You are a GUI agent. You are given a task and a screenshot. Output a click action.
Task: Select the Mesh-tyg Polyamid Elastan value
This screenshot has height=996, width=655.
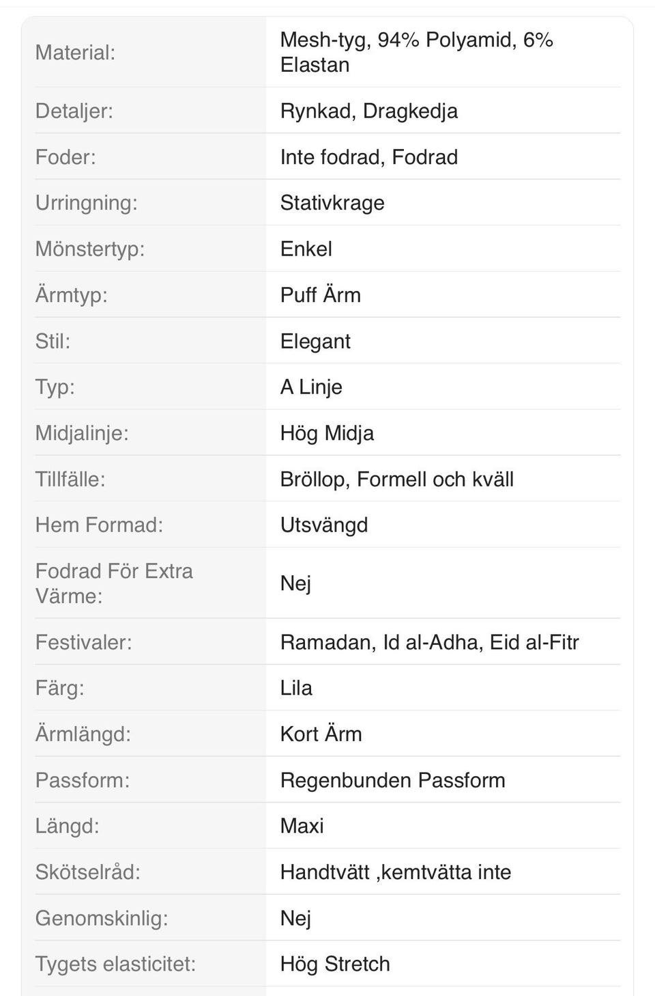[416, 53]
